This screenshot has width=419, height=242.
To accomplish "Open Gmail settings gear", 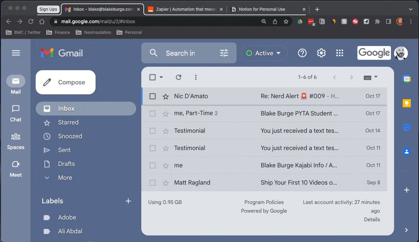I will 321,53.
